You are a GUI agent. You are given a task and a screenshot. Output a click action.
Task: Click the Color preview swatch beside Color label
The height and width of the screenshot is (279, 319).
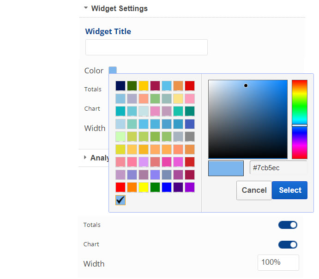pyautogui.click(x=113, y=71)
